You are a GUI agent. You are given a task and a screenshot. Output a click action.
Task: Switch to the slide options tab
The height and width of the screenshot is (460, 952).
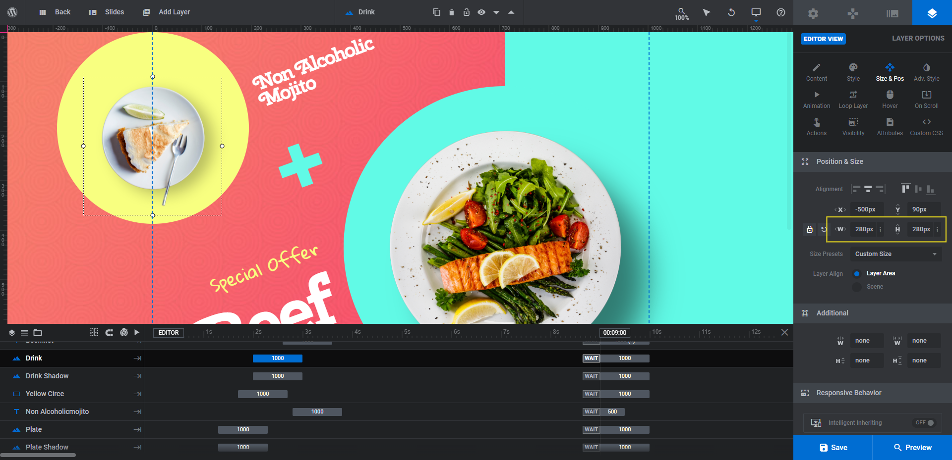coord(892,13)
